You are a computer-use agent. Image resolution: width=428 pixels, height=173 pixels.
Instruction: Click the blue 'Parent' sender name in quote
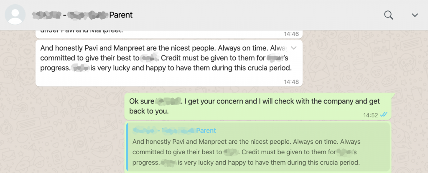click(206, 130)
